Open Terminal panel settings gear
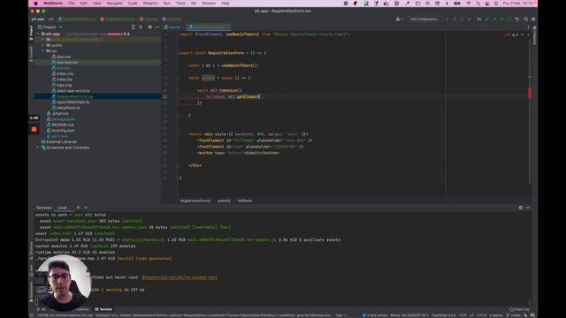 click(521, 208)
